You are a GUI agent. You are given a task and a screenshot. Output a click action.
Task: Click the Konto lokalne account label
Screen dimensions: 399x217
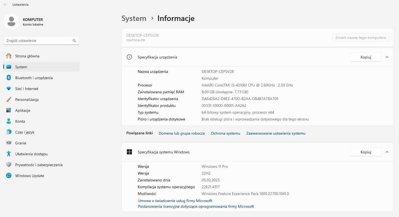[33, 24]
